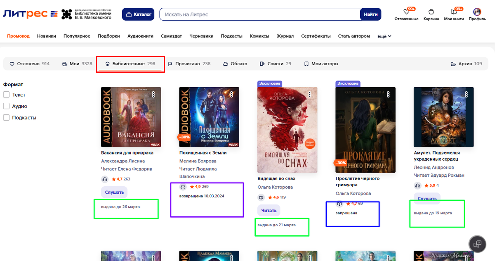The image size is (495, 261).
Task: Enable the Текст format checkbox
Action: click(x=6, y=95)
